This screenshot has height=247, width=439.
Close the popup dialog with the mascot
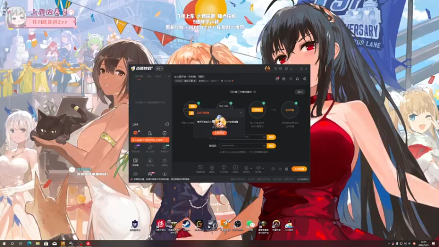pyautogui.click(x=241, y=113)
